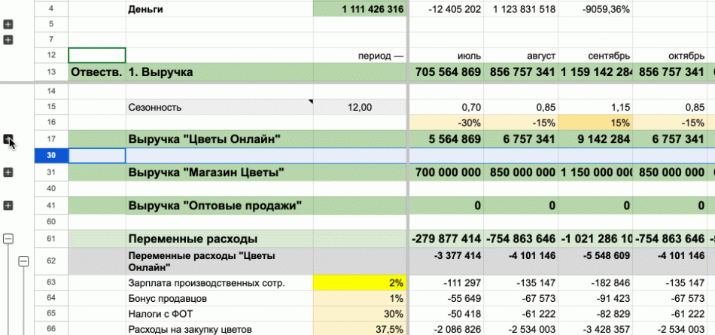Click the Сезонность cell with note marker
The width and height of the screenshot is (715, 335).
point(219,107)
